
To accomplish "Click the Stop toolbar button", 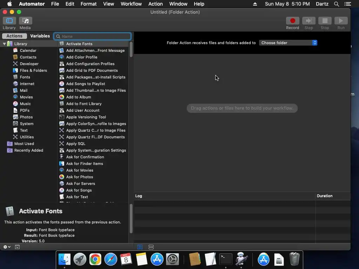I will (325, 21).
